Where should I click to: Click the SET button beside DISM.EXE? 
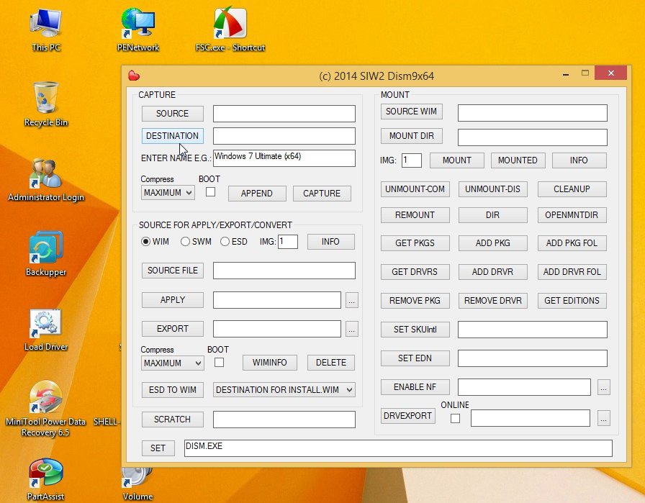[158, 448]
